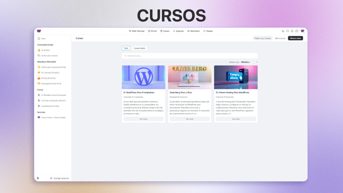Select the Cursos Gratis filter pill
The height and width of the screenshot is (193, 343).
pyautogui.click(x=139, y=48)
